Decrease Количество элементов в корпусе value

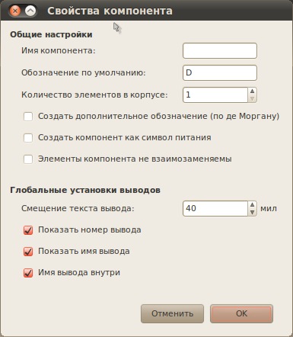252,98
